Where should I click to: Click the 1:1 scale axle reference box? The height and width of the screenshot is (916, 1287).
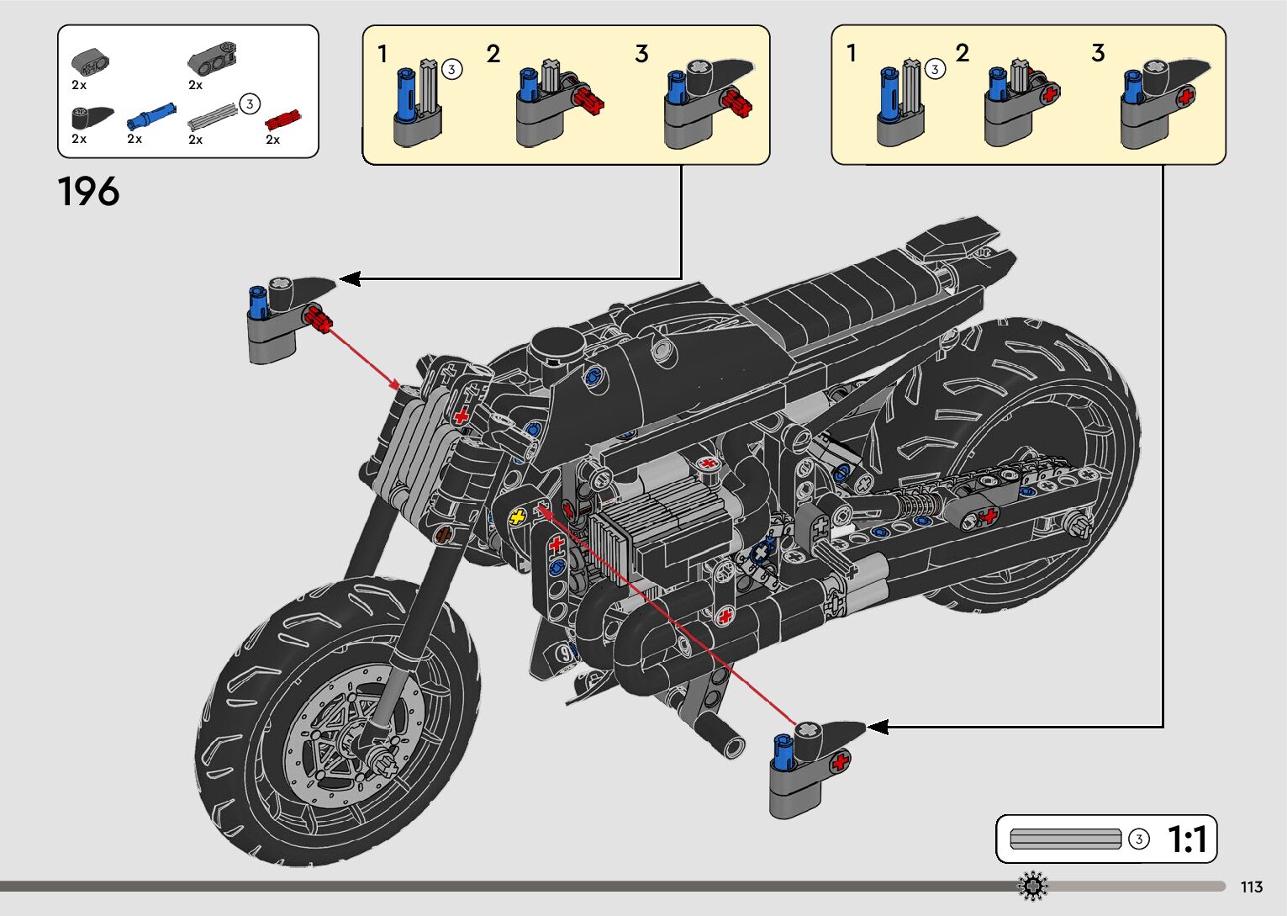(1105, 839)
